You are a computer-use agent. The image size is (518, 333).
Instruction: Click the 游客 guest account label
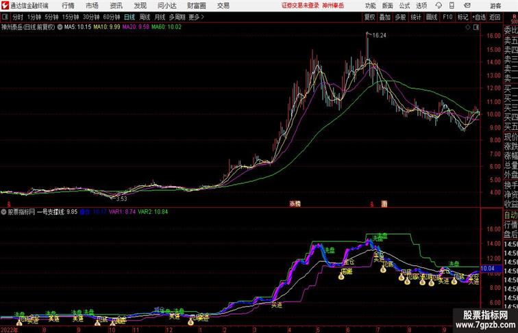point(495,6)
